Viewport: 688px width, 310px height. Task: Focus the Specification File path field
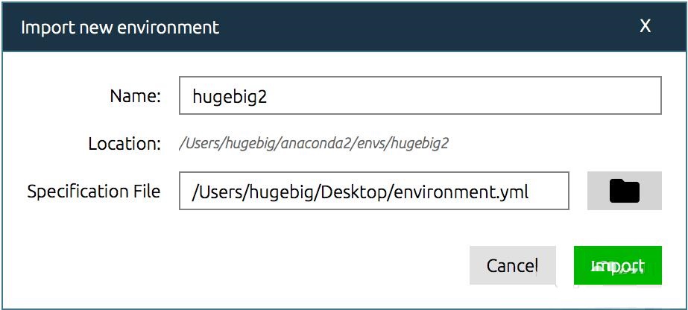pos(373,191)
